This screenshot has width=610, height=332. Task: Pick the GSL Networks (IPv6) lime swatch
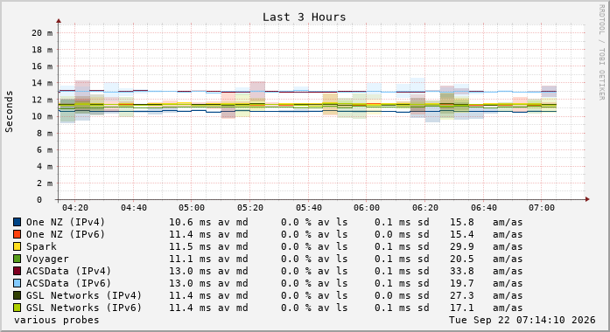(18, 308)
